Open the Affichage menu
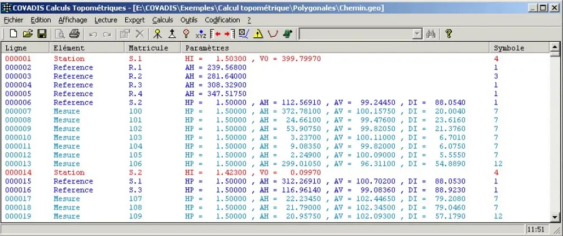The image size is (563, 236). pyautogui.click(x=73, y=20)
